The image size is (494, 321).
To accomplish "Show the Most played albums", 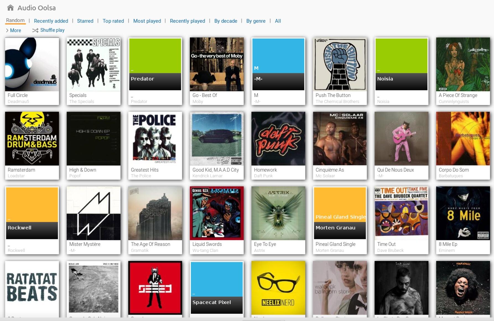I will click(x=147, y=21).
